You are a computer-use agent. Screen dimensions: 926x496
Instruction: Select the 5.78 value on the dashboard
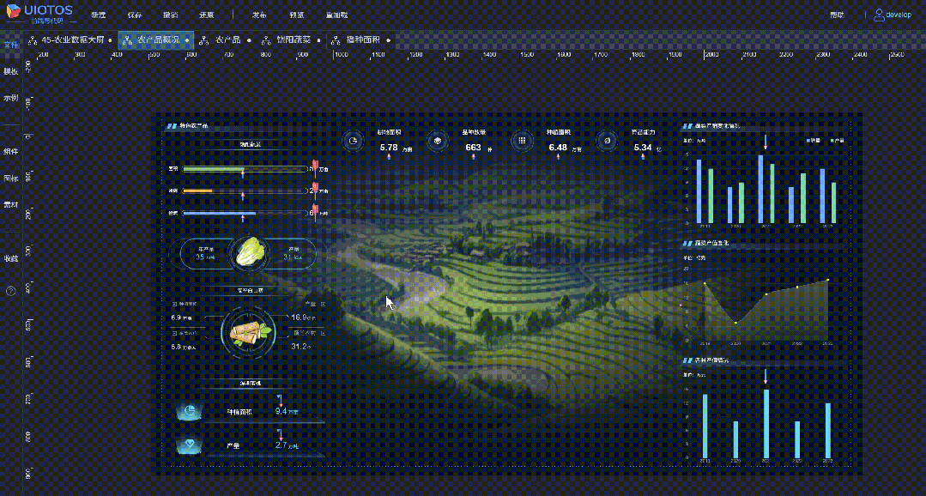coord(389,147)
